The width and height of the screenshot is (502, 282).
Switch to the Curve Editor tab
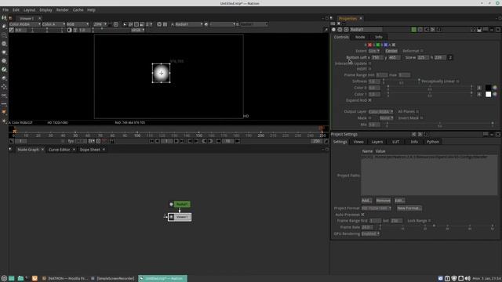[60, 150]
